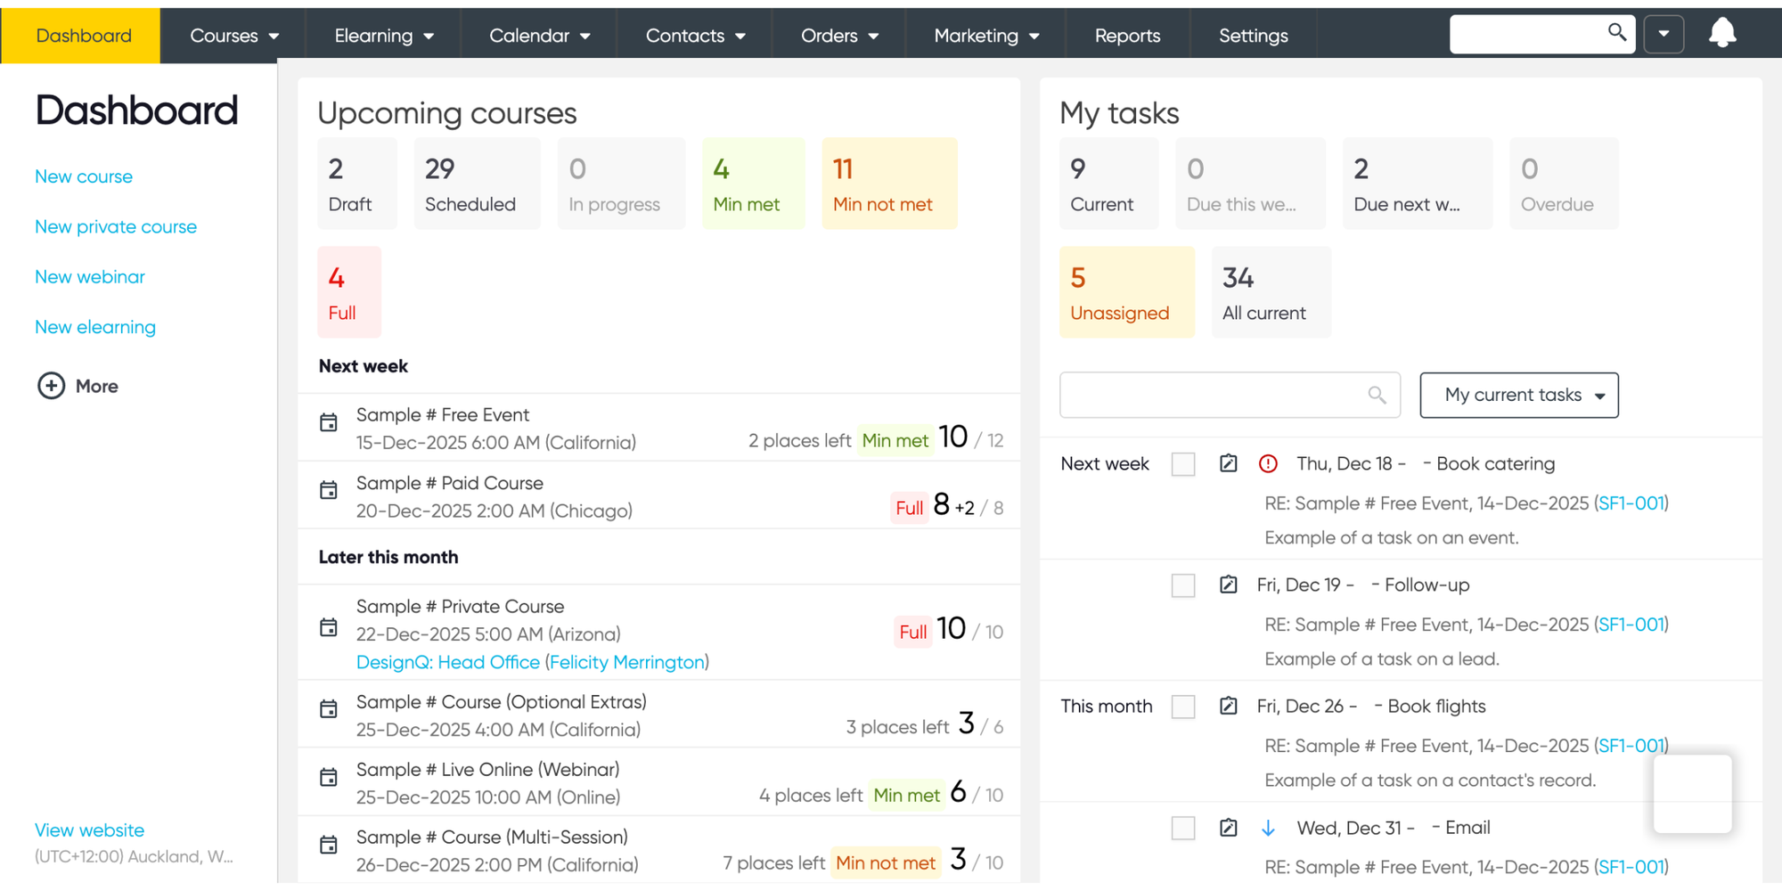The image size is (1782, 891).
Task: Check the Follow-up task checkbox
Action: [x=1183, y=585]
